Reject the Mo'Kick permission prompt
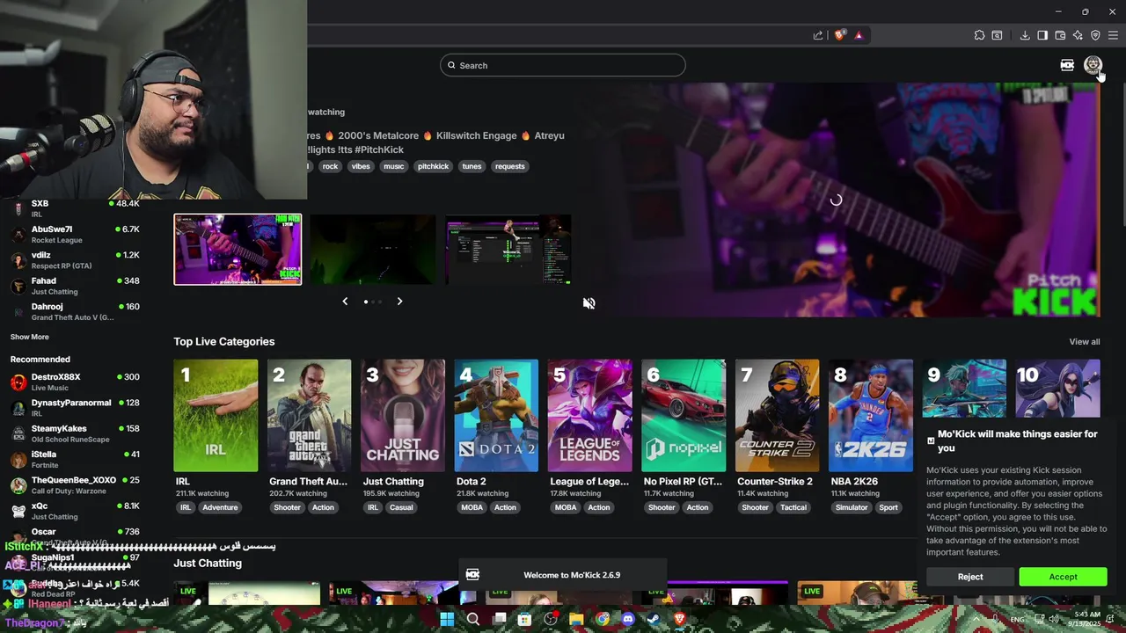1126x633 pixels. tap(970, 577)
